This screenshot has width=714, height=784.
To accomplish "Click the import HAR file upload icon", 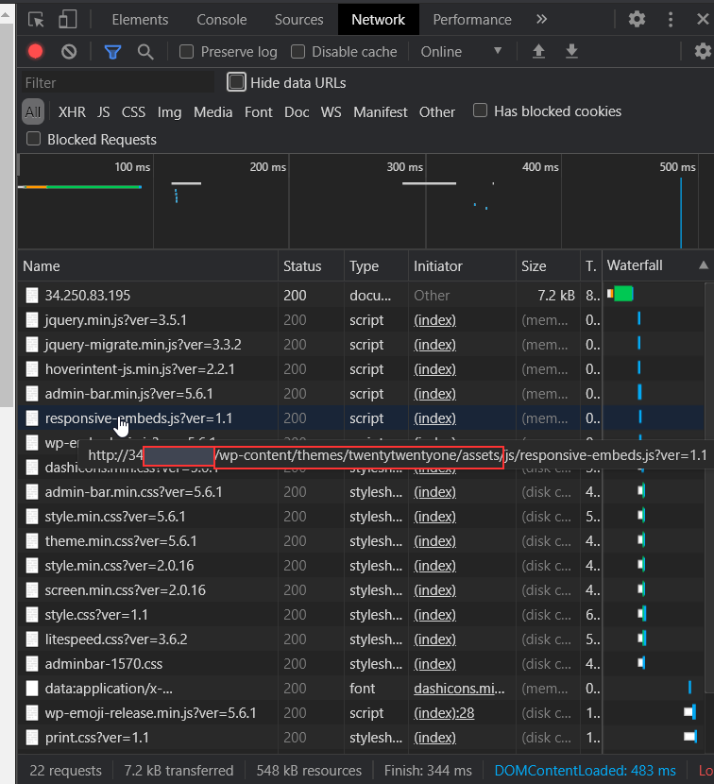I will coord(538,52).
